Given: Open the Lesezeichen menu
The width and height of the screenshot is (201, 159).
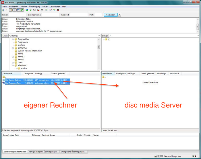Looking at the screenshot, I should pyautogui.click(x=55, y=7).
